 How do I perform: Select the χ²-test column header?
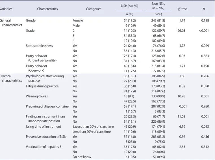pos(182,9)
